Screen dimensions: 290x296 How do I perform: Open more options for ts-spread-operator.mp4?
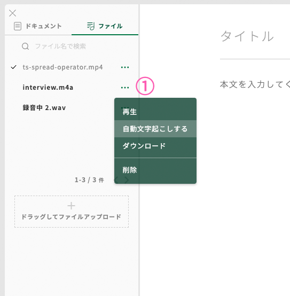point(125,67)
